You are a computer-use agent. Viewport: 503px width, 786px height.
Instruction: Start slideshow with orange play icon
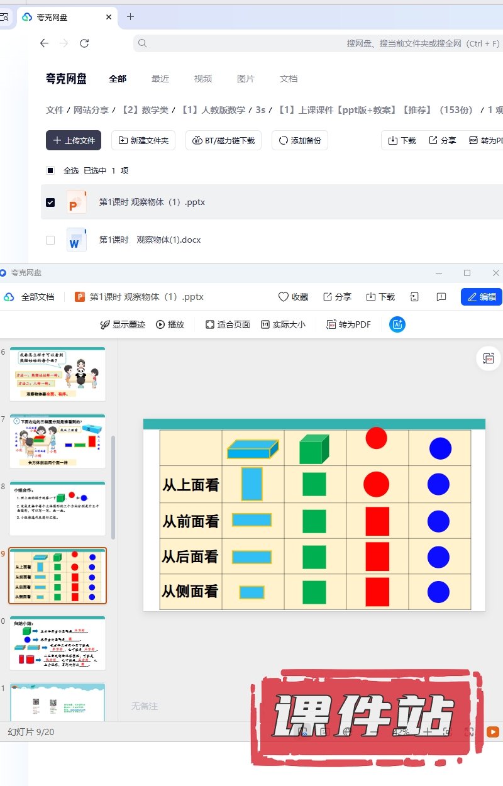click(493, 732)
